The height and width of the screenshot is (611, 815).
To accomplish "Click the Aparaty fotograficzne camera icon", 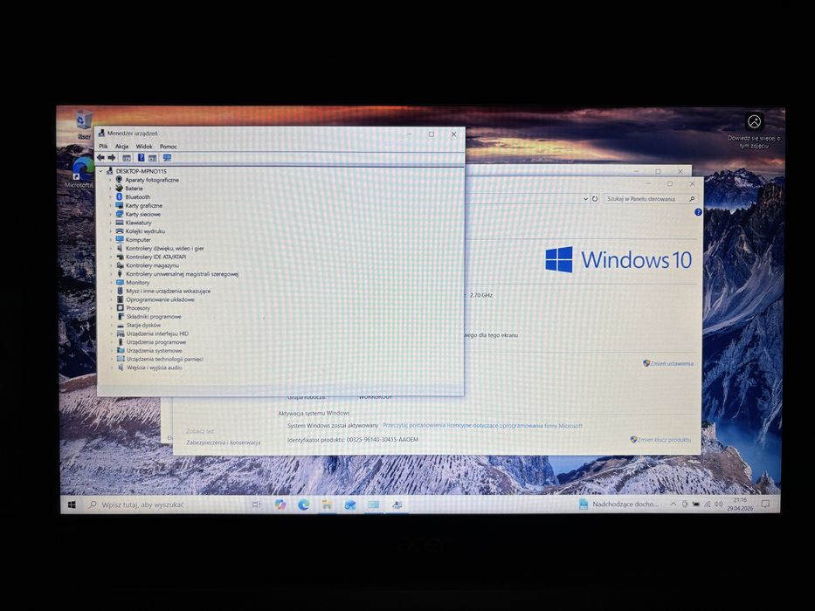I will [x=119, y=179].
